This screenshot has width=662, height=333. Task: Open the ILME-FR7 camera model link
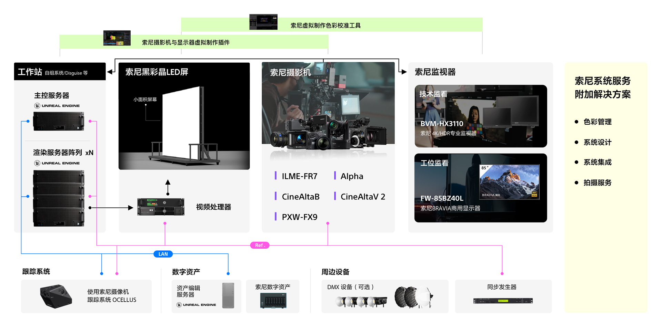[x=299, y=176]
